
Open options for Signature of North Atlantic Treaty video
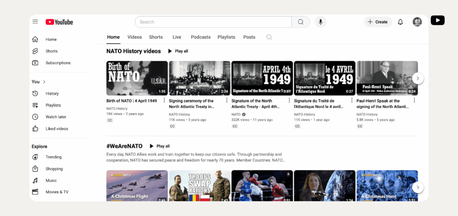[x=289, y=101]
